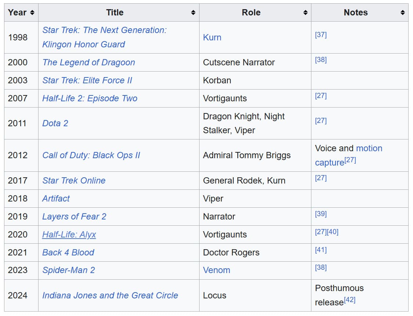Open the Venom character link
This screenshot has width=413, height=316.
tap(216, 270)
